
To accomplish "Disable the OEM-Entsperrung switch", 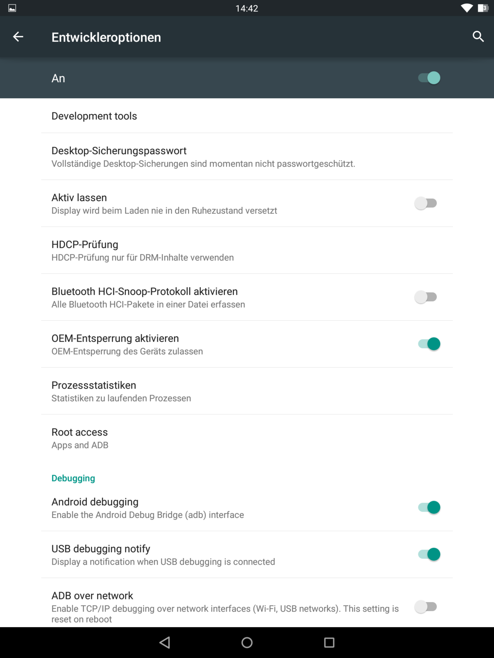I will click(429, 344).
